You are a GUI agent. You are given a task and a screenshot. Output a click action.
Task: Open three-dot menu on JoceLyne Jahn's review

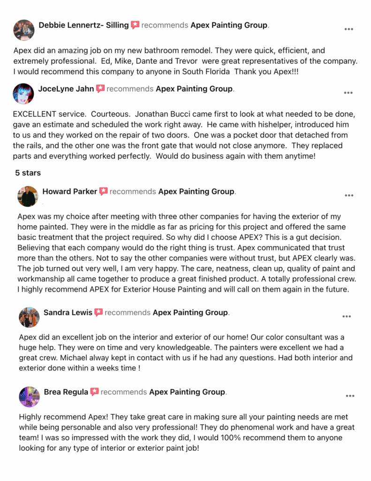coord(348,93)
